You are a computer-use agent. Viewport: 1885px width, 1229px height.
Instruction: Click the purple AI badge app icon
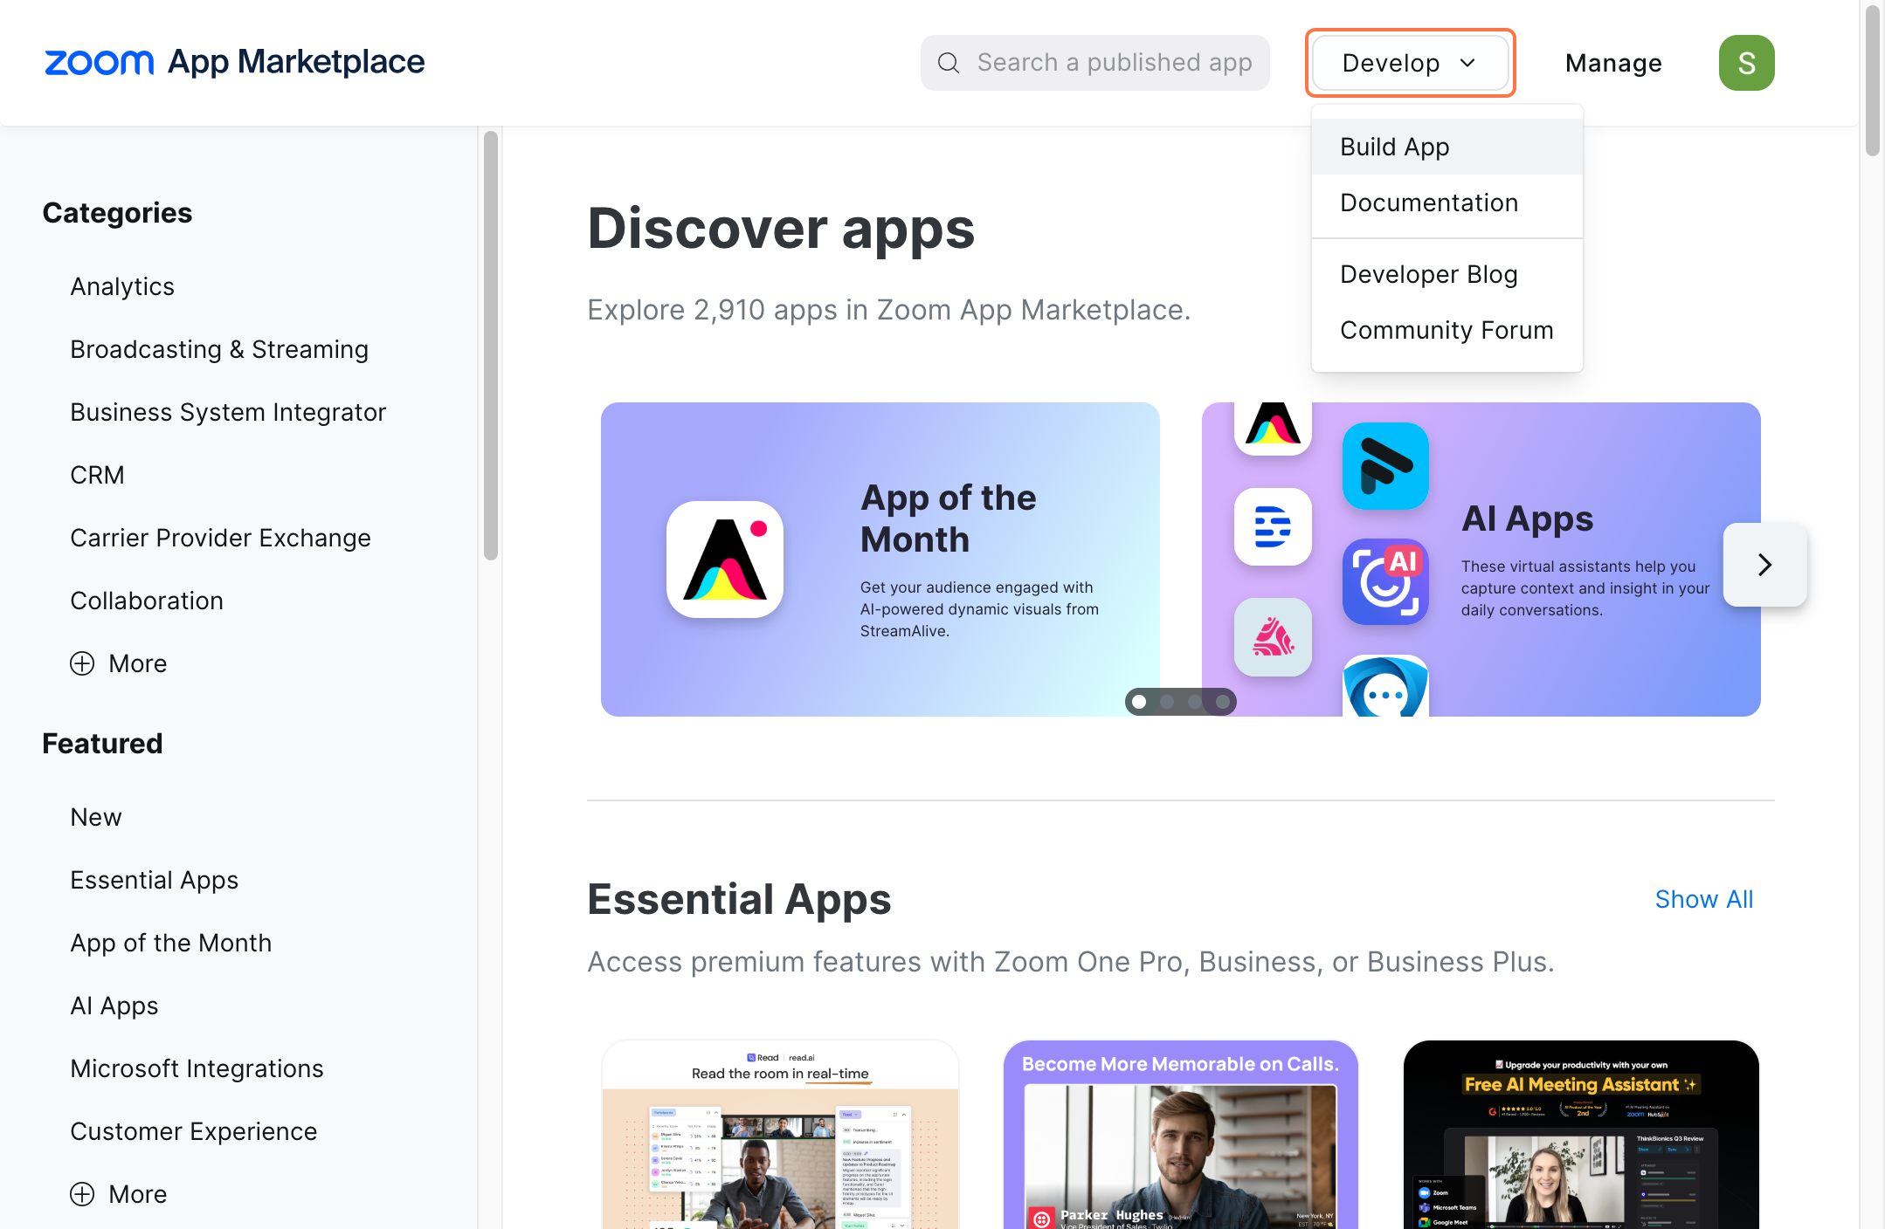pos(1385,581)
